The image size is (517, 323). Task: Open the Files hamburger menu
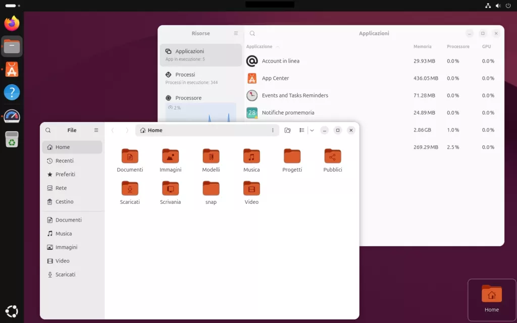pyautogui.click(x=96, y=130)
